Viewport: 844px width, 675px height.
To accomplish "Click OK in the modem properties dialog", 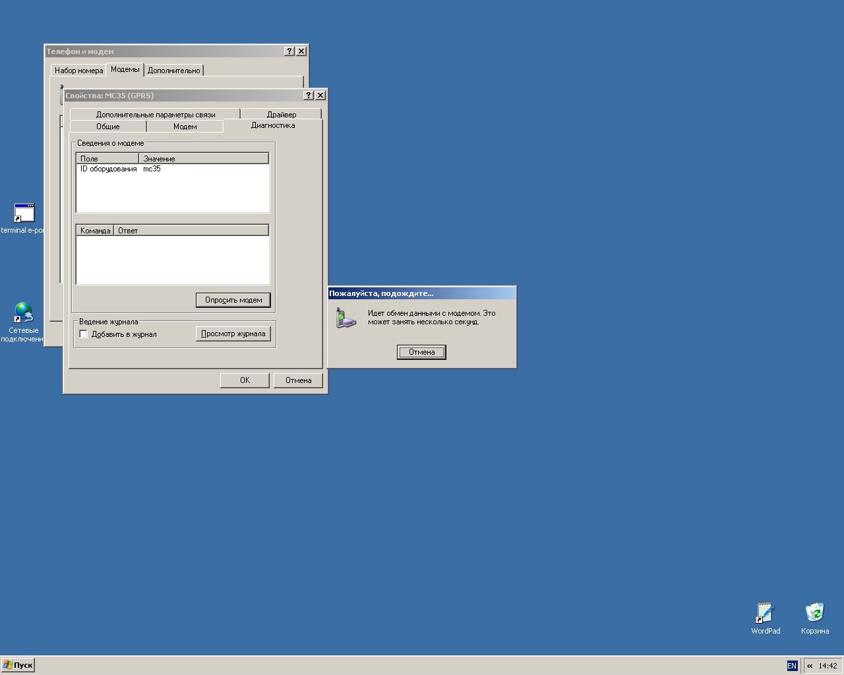I will pos(245,380).
